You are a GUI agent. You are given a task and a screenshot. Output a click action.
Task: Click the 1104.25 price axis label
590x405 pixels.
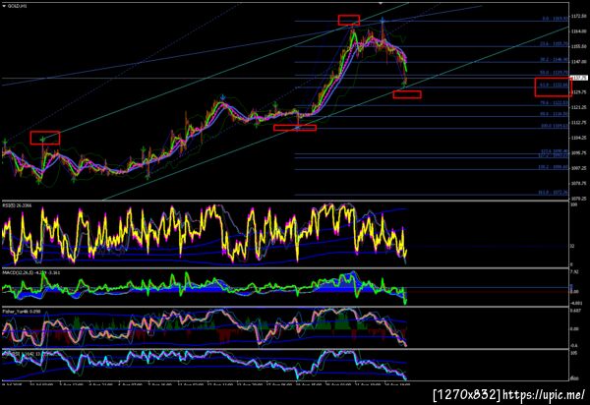pyautogui.click(x=579, y=138)
